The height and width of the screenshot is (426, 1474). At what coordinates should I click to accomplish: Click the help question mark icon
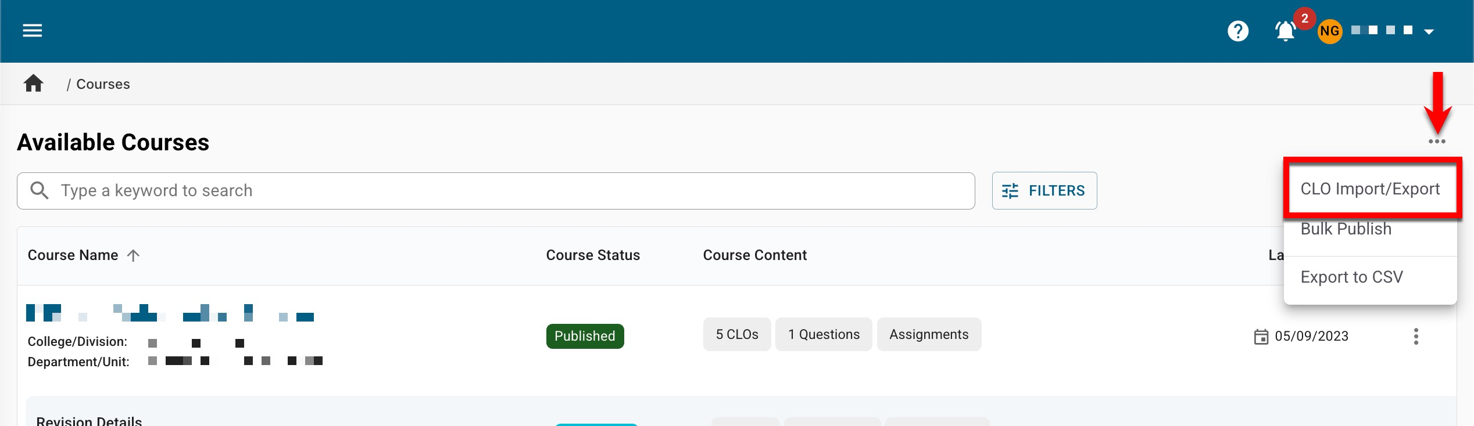(x=1237, y=31)
